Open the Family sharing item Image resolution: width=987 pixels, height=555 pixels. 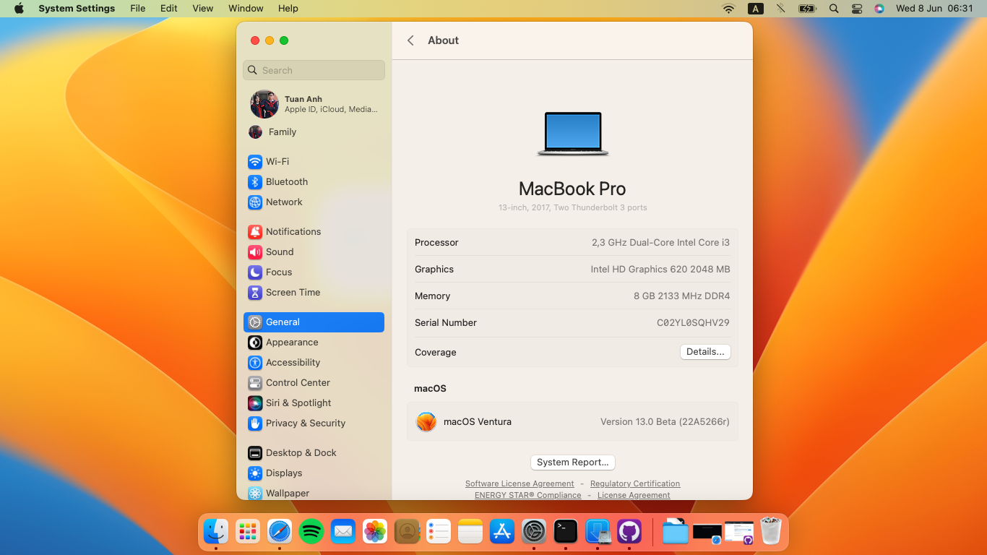pyautogui.click(x=314, y=132)
